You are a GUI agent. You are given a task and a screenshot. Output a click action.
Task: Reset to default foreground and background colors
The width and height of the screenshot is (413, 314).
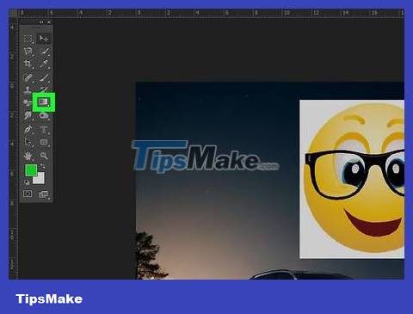pos(27,182)
